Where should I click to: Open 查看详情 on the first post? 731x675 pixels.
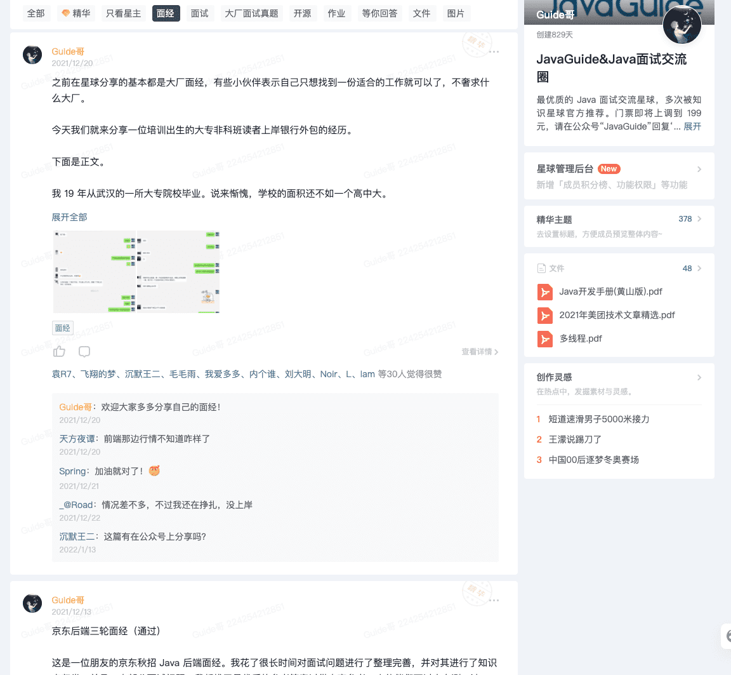click(x=480, y=352)
